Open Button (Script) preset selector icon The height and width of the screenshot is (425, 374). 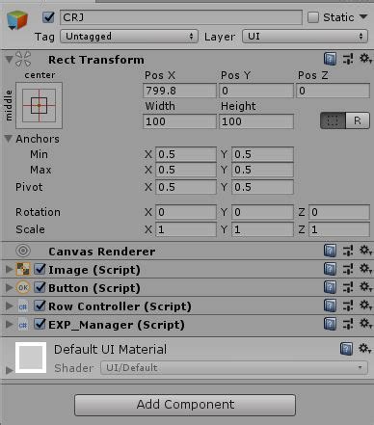click(348, 287)
